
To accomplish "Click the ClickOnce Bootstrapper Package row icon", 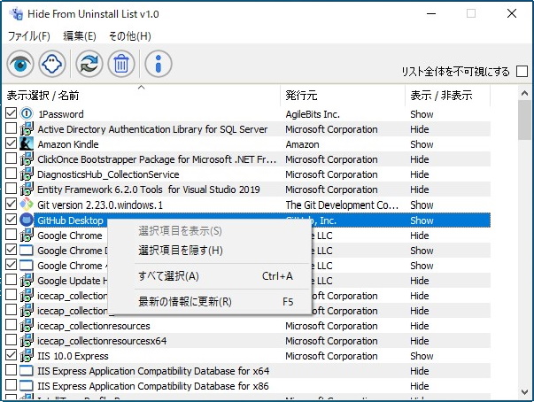I will (x=27, y=159).
